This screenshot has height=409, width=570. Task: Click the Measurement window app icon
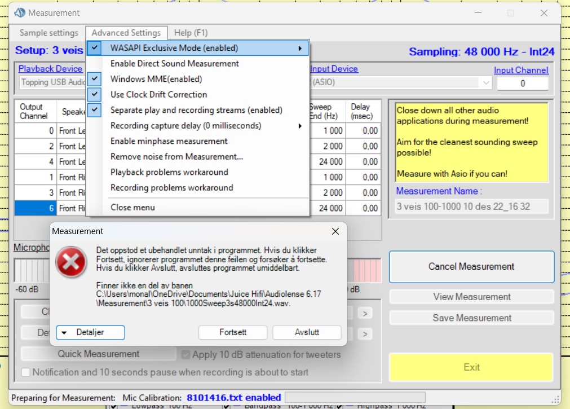coord(20,12)
